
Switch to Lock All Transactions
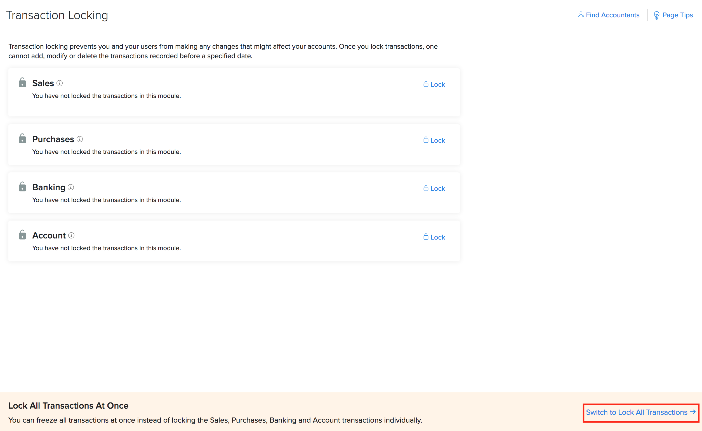(x=640, y=412)
